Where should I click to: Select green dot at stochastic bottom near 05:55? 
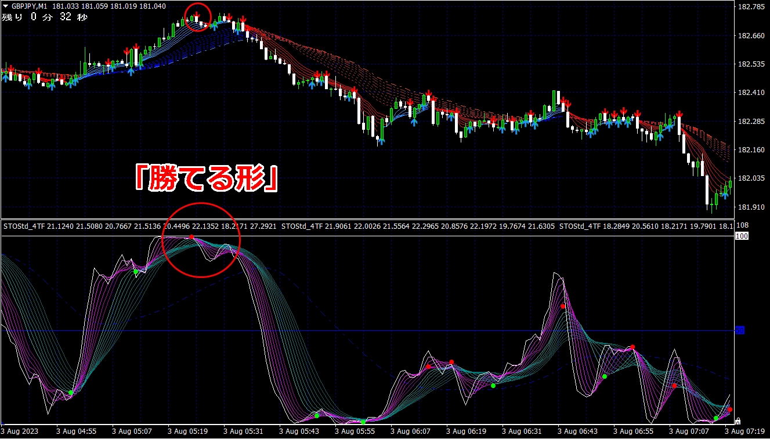tap(363, 422)
